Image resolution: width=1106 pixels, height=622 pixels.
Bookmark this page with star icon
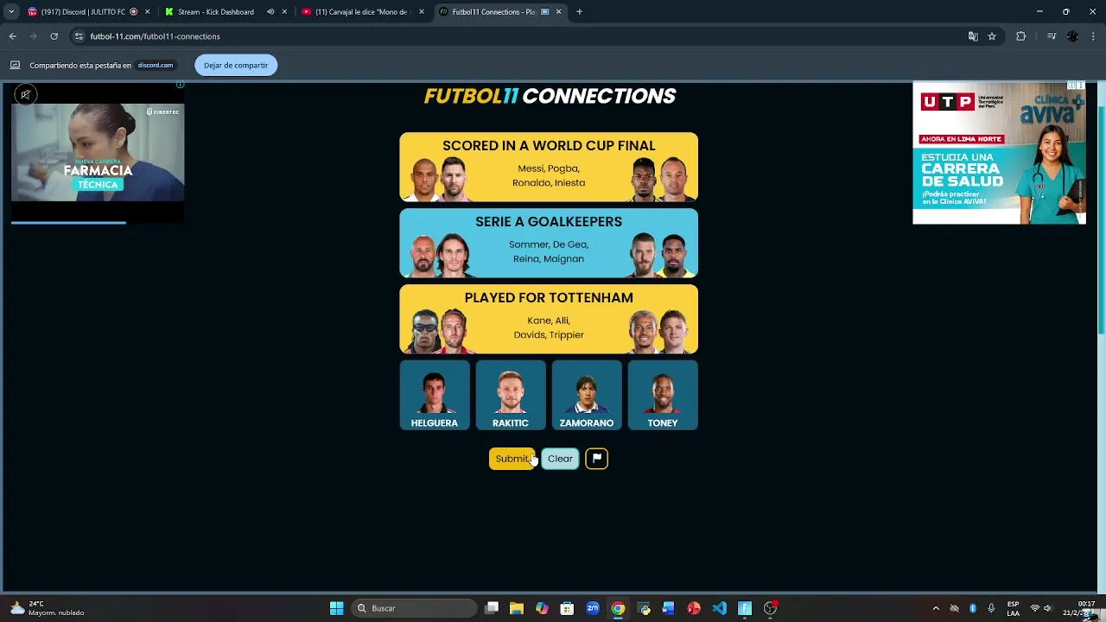[992, 36]
